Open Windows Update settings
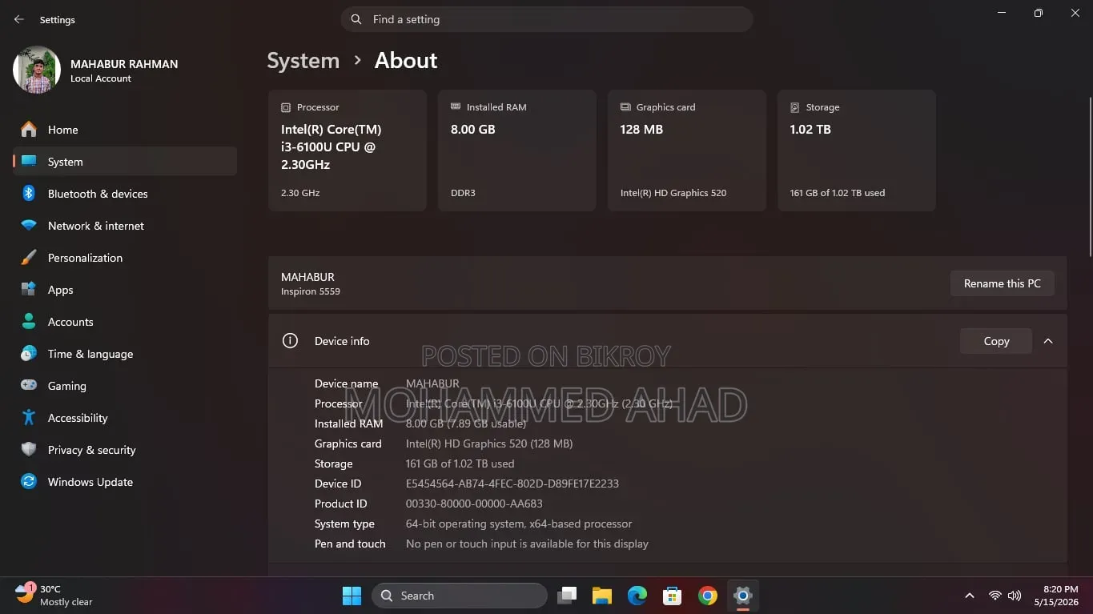1093x614 pixels. pos(125,482)
